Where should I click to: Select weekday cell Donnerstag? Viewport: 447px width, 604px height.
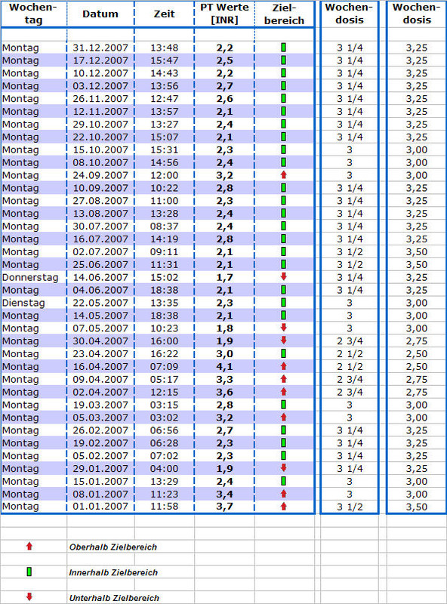[x=30, y=277]
